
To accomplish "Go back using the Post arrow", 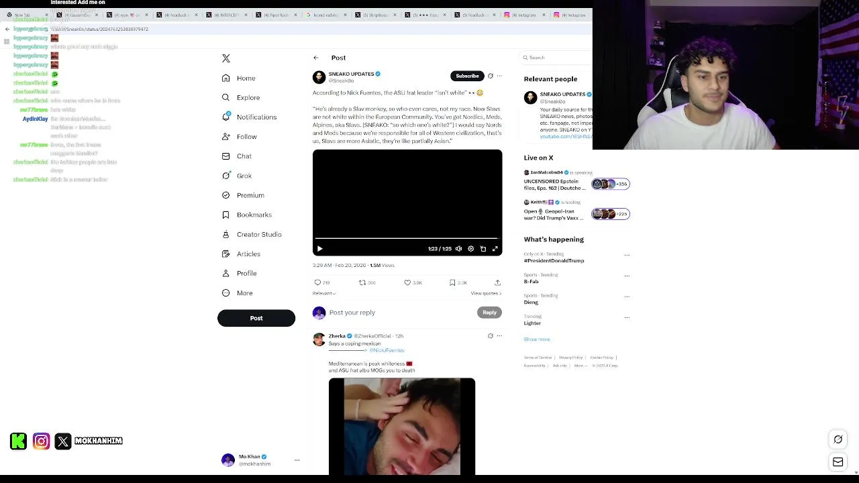I will [x=316, y=58].
